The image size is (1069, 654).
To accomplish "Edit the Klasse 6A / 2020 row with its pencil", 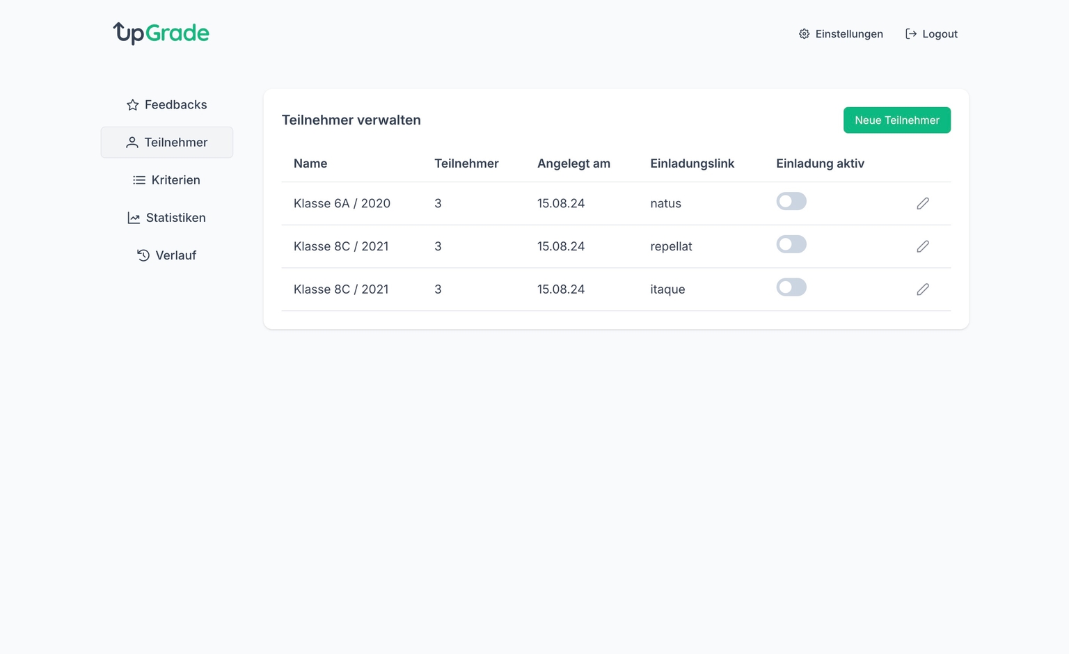I will pyautogui.click(x=923, y=203).
